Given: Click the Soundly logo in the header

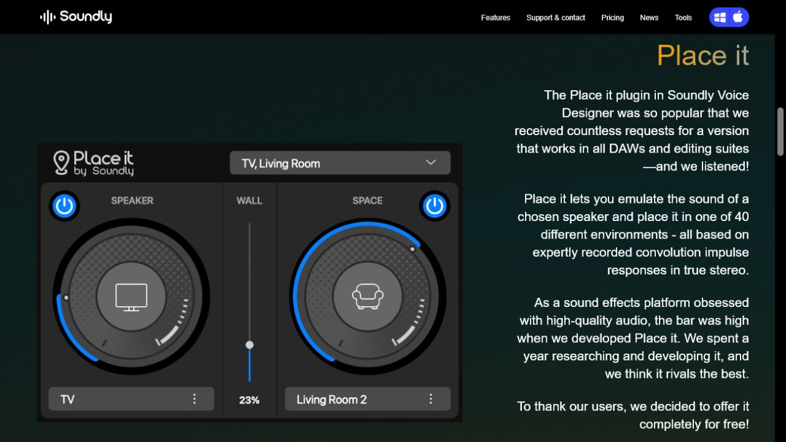Looking at the screenshot, I should (x=76, y=17).
